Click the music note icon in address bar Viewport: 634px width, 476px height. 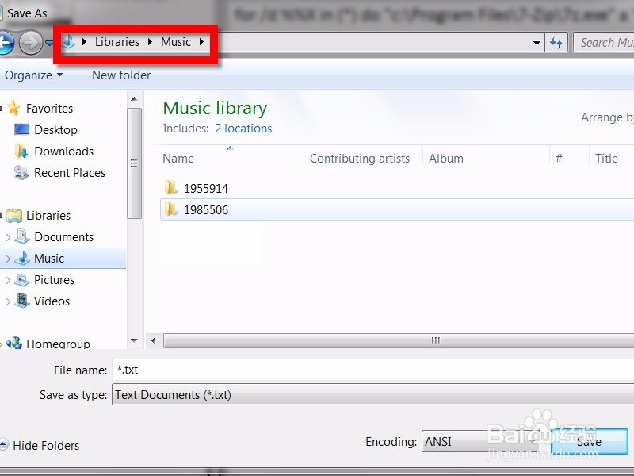(69, 41)
